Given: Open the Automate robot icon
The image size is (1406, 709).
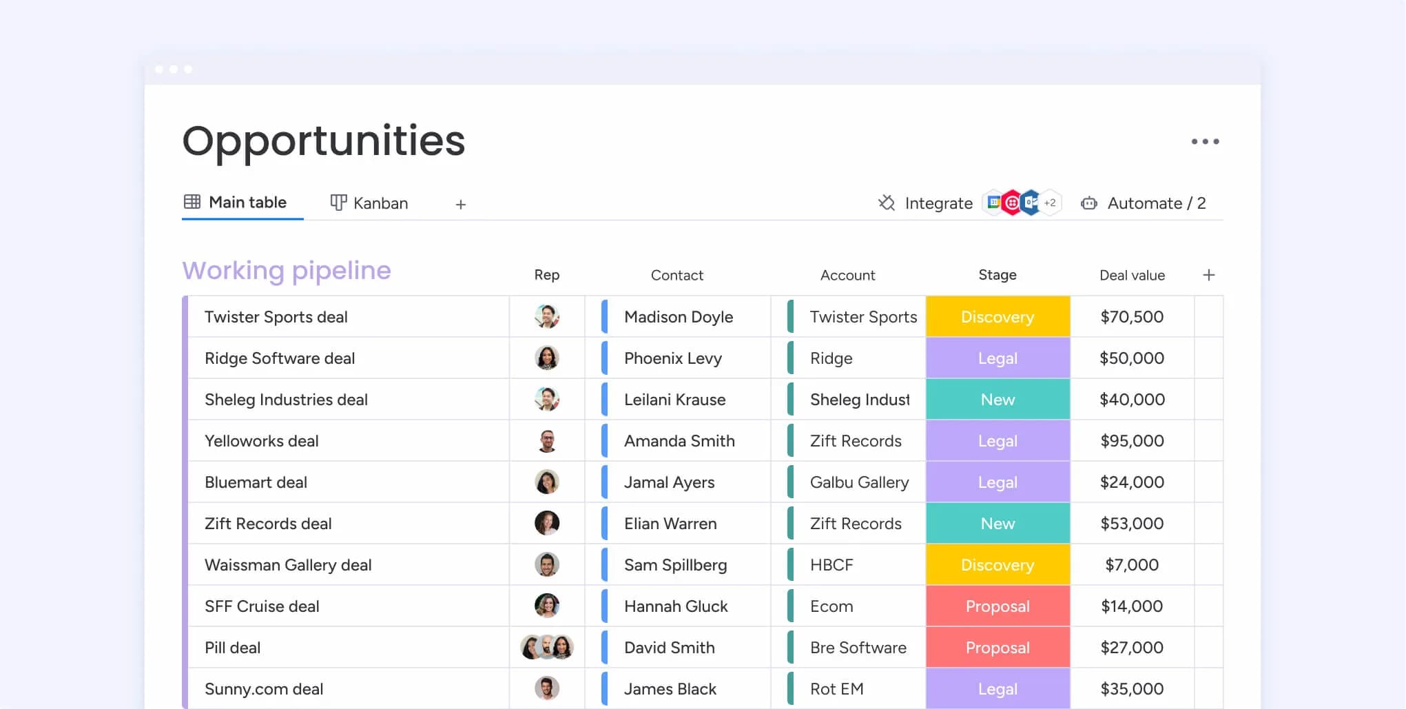Looking at the screenshot, I should click(1089, 203).
